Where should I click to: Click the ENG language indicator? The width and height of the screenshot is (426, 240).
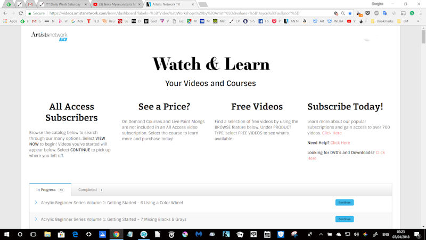pyautogui.click(x=386, y=234)
